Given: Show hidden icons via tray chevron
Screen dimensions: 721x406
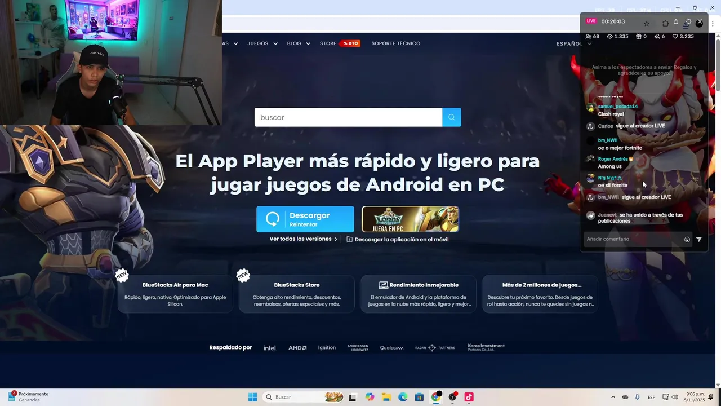Looking at the screenshot, I should click(x=613, y=397).
